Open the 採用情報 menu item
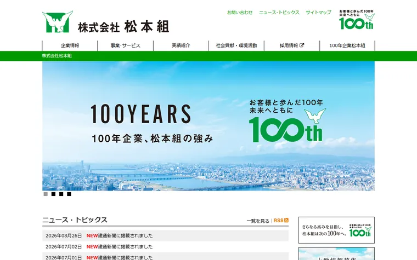 click(x=292, y=45)
